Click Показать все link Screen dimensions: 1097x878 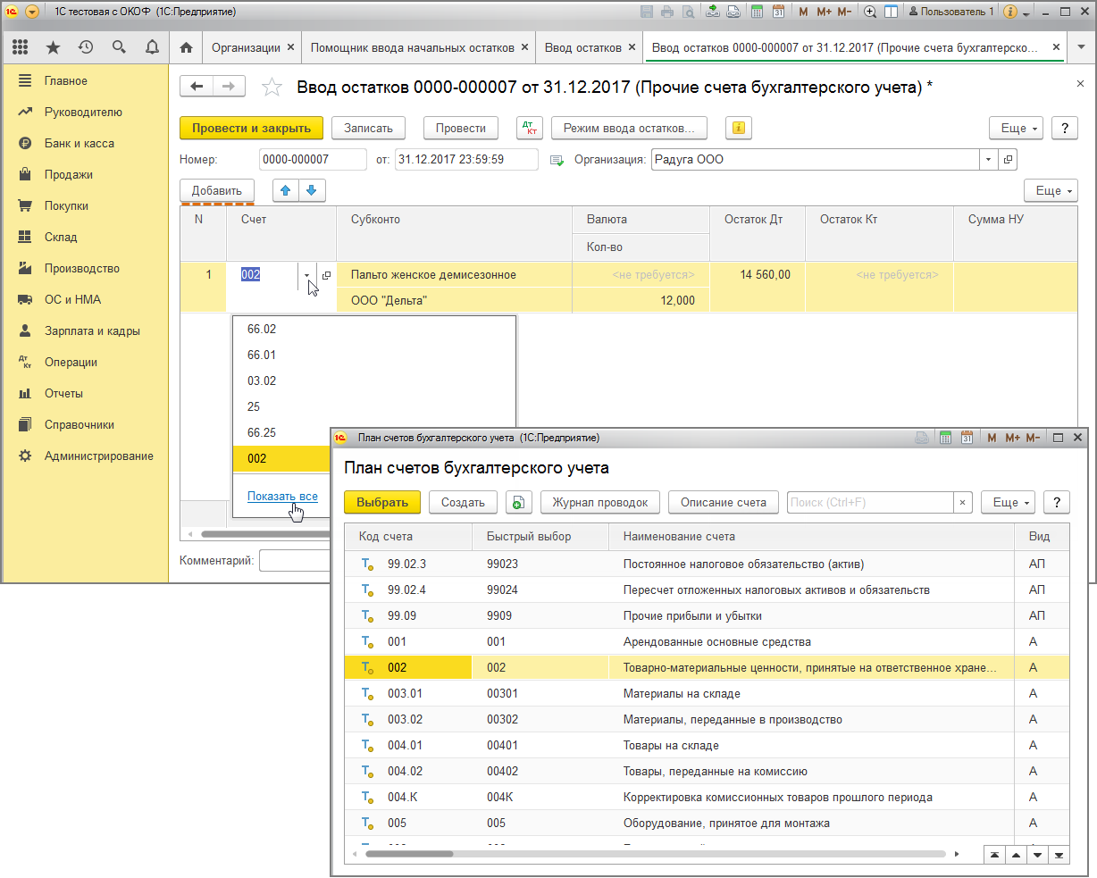(282, 496)
